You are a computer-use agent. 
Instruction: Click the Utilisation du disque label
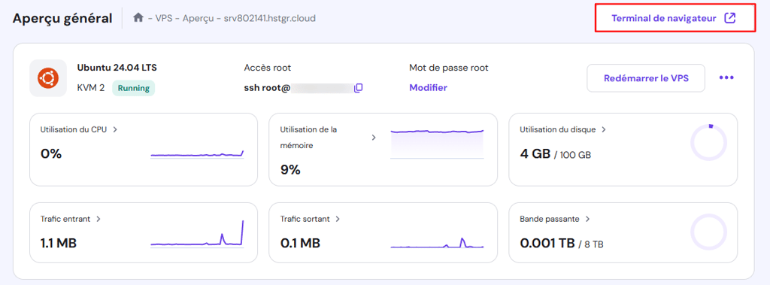tap(558, 130)
